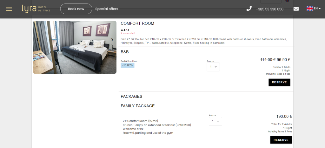Viewport: 325px width, 148px height.
Task: Click the guest occupancy icons under Comfort Room
Action: (x=125, y=30)
